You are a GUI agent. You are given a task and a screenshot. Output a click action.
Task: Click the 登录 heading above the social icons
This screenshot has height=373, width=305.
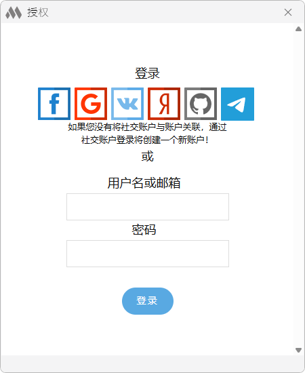[x=147, y=73]
